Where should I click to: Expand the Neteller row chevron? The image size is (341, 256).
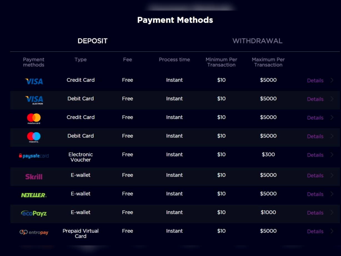[332, 194]
